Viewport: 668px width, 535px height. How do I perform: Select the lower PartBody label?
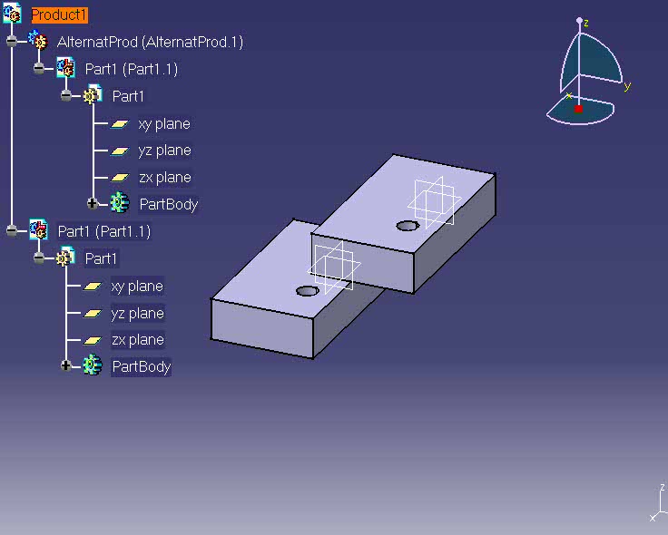(142, 366)
